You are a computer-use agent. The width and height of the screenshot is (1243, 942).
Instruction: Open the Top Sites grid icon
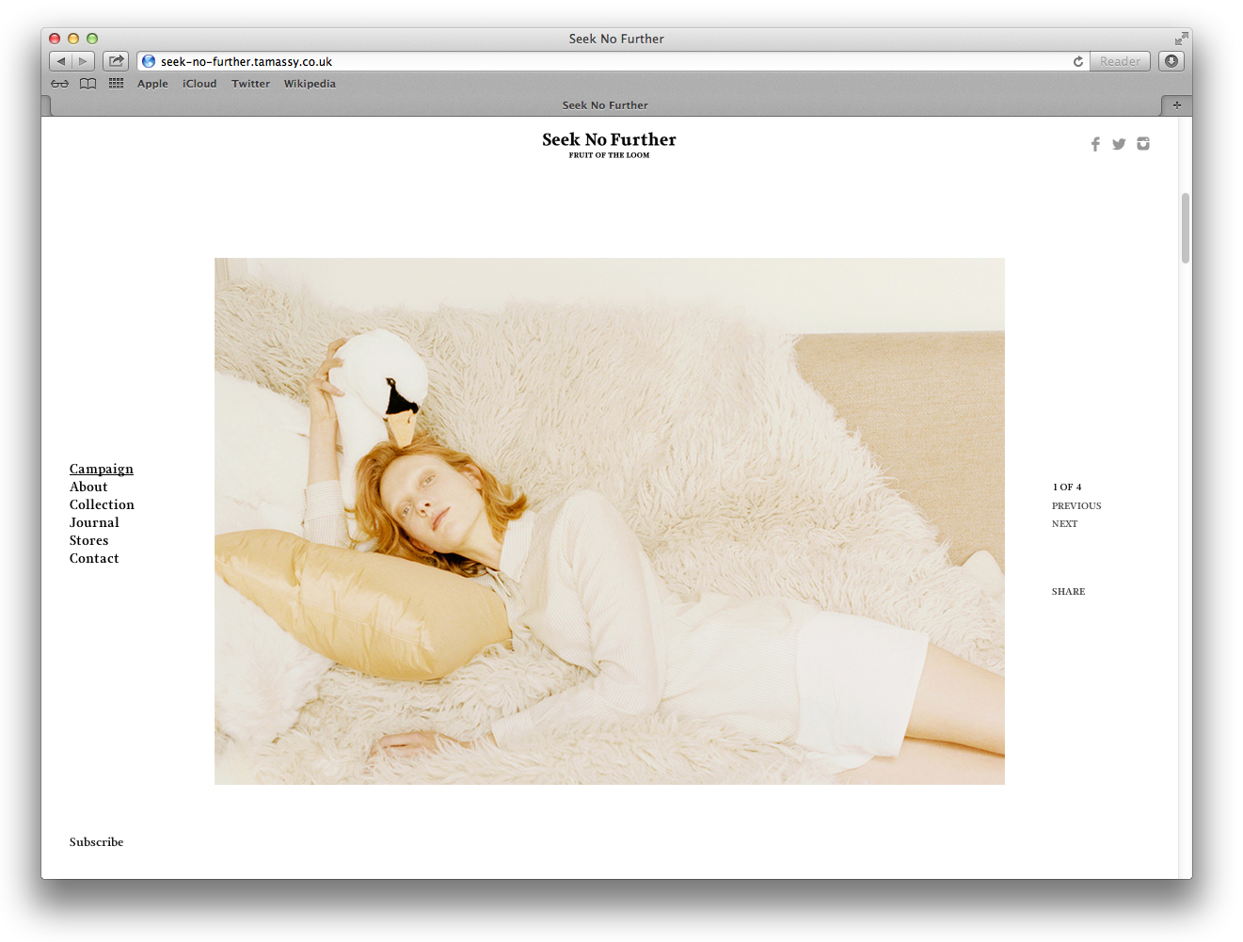116,84
